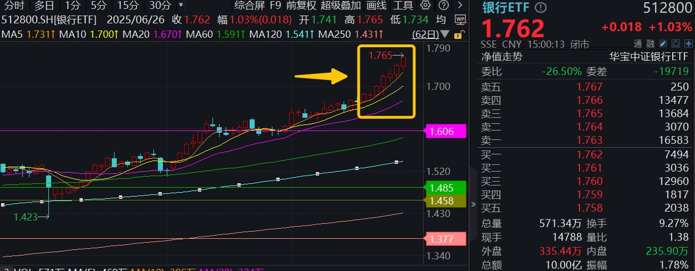The width and height of the screenshot is (695, 271).
Task: Toggle the orange chart lock icon
Action: click(x=459, y=35)
